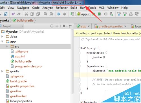
Task: Collapse the allprojects code block
Action: [80, 102]
